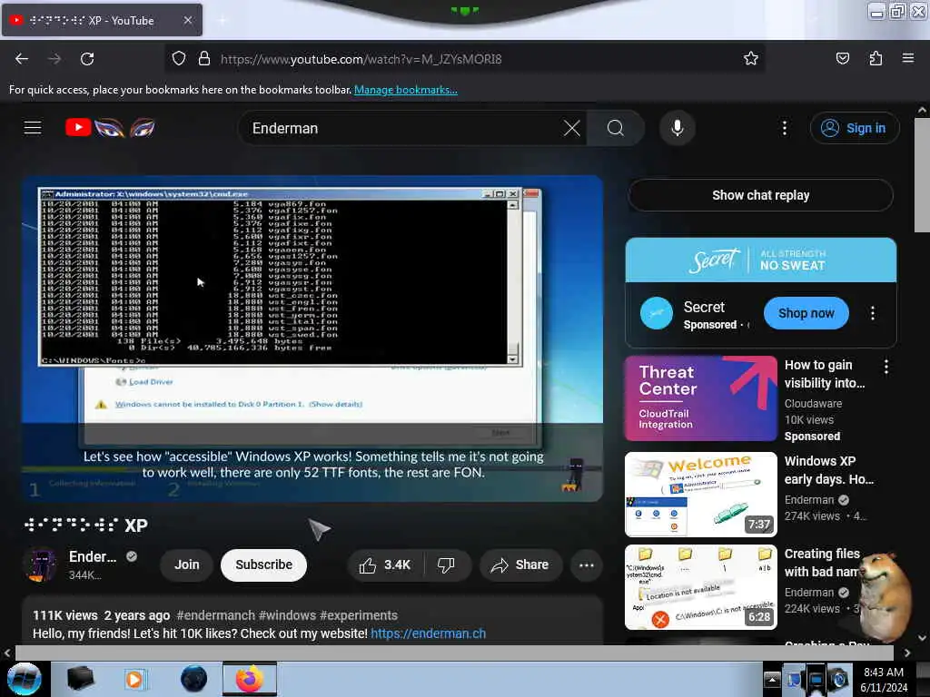The width and height of the screenshot is (930, 697).
Task: Show chat replay panel
Action: click(760, 195)
